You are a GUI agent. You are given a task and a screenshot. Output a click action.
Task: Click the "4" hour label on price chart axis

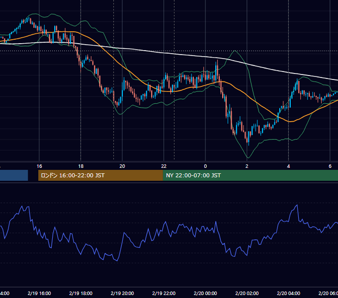pyautogui.click(x=288, y=166)
